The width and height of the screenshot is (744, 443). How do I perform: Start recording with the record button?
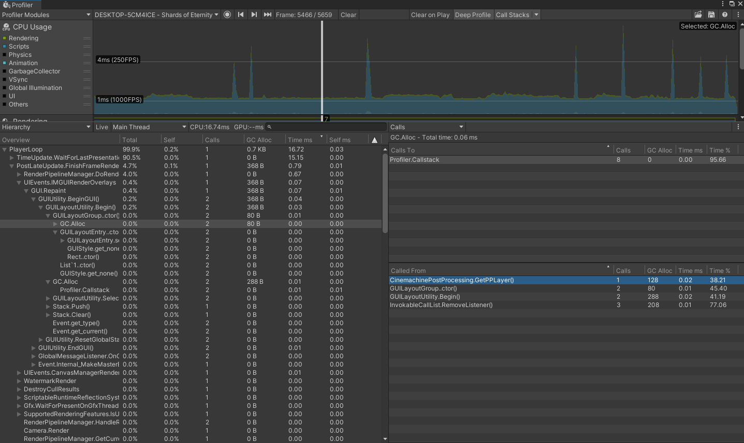tap(227, 14)
